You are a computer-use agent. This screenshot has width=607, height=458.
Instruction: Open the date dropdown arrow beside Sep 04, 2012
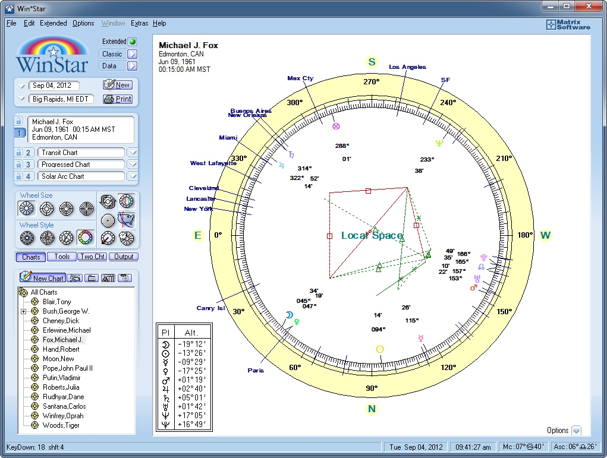[21, 86]
